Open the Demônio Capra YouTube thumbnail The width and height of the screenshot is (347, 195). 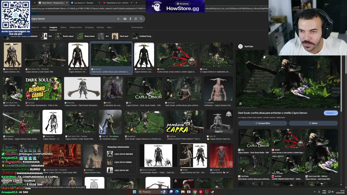click(x=185, y=122)
